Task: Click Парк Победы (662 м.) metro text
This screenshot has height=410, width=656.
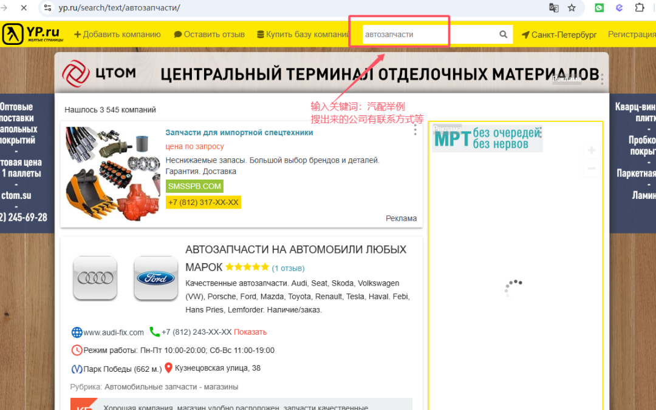Action: tap(123, 369)
